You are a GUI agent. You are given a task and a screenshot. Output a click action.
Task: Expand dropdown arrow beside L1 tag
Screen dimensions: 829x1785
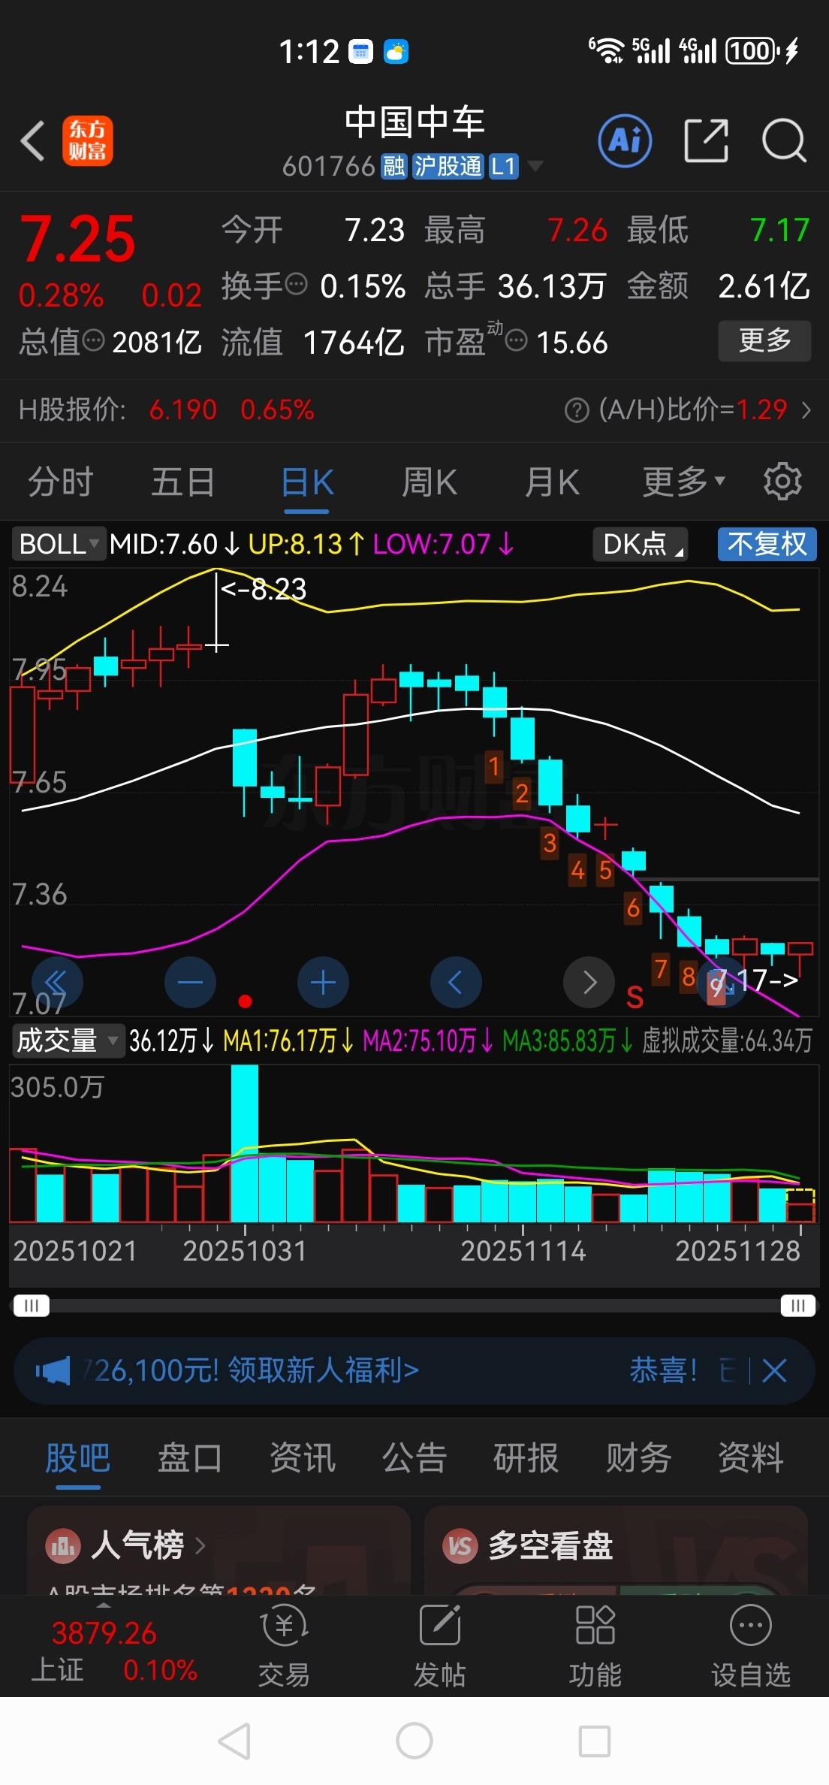[x=535, y=166]
